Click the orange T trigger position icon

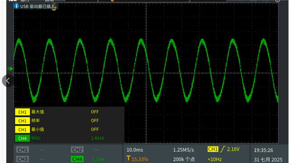point(128,158)
